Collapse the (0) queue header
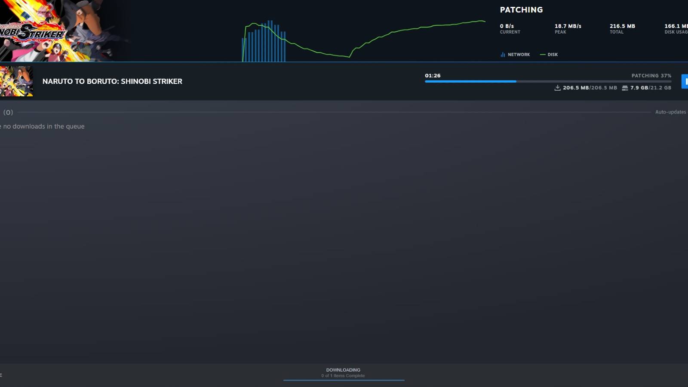688x387 pixels. [9, 112]
